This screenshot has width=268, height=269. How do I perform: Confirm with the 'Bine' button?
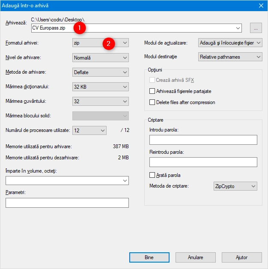[x=149, y=257]
